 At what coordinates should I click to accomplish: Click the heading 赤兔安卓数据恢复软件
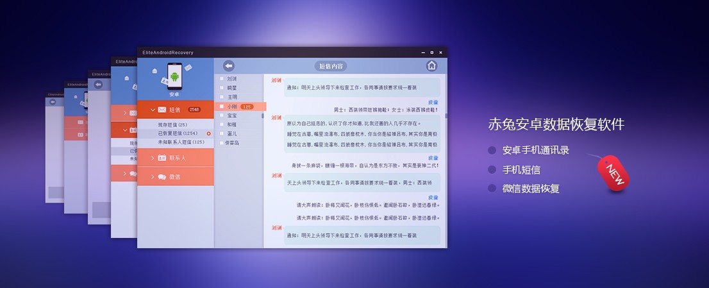556,124
